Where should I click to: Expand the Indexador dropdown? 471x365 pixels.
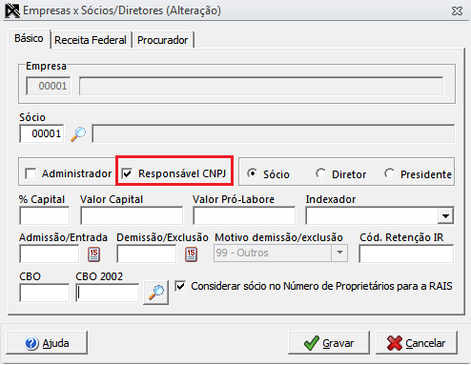point(445,216)
